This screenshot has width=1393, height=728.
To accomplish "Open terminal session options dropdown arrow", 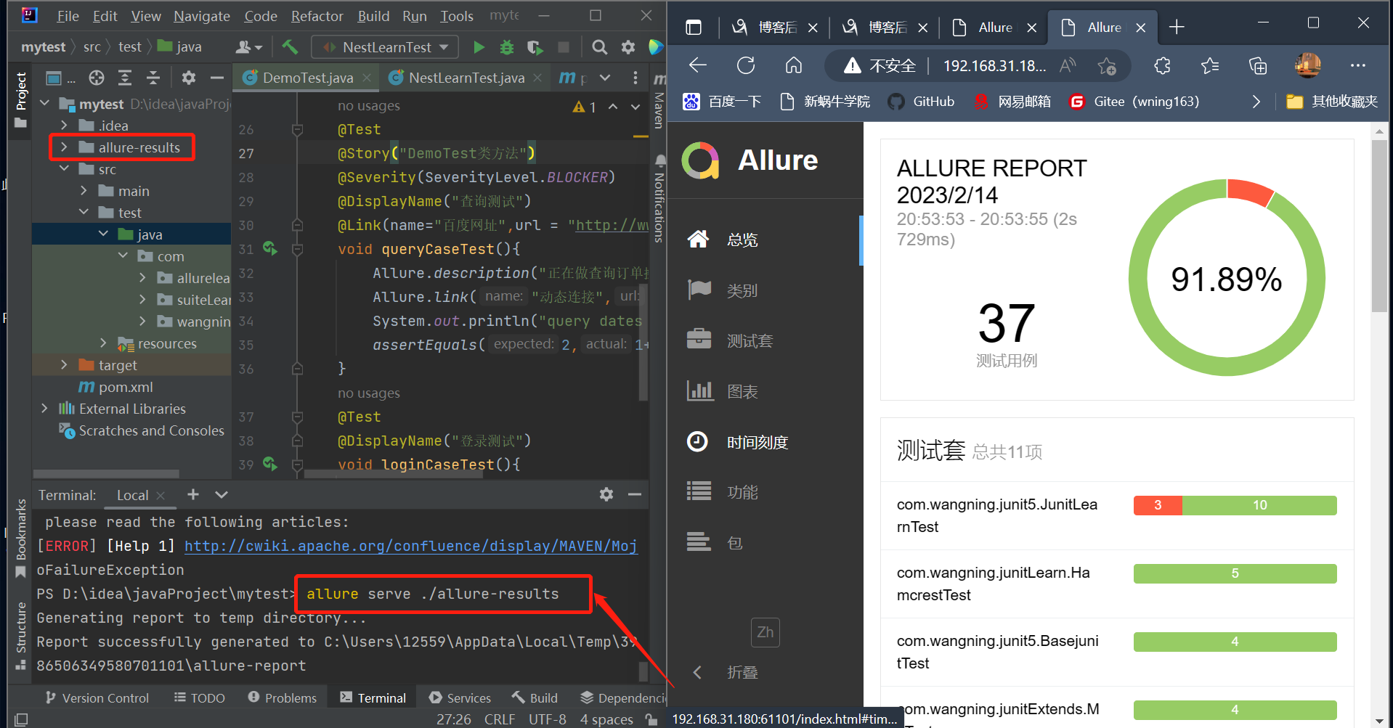I will (222, 494).
